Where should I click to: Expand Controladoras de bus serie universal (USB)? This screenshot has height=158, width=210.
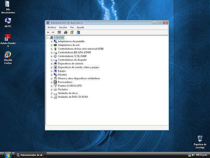[x=51, y=49]
